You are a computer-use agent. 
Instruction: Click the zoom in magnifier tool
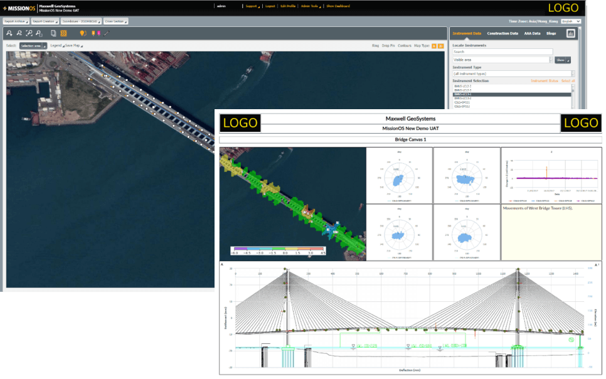click(9, 33)
